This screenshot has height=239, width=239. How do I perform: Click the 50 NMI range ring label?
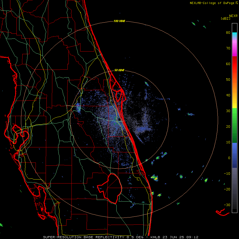[x=119, y=70]
